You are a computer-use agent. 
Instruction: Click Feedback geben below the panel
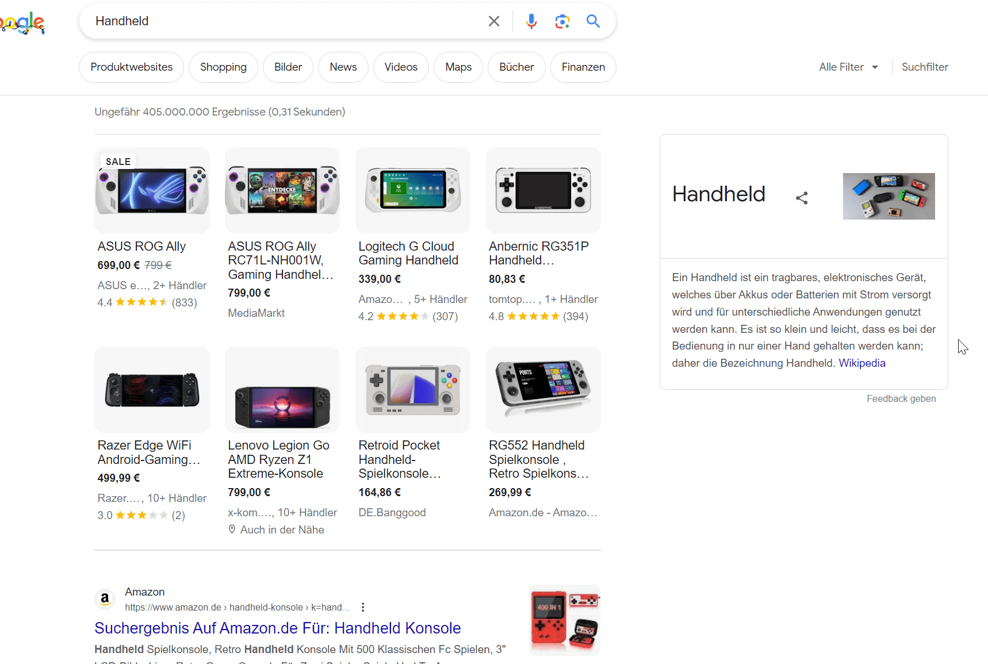pyautogui.click(x=901, y=399)
